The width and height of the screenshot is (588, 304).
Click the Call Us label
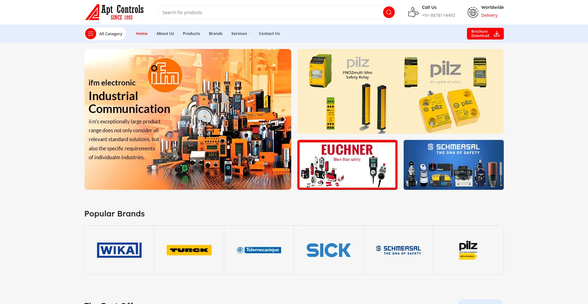pos(429,7)
